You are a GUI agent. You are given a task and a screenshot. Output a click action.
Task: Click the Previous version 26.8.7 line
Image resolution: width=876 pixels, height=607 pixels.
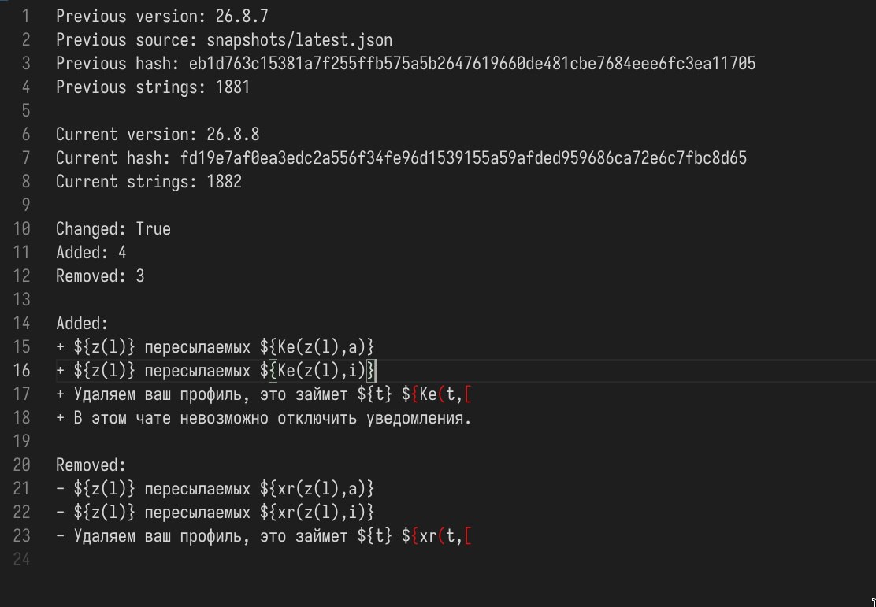(162, 17)
